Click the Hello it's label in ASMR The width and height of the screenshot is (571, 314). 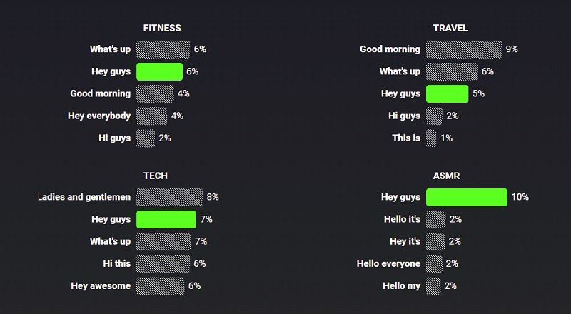(402, 219)
